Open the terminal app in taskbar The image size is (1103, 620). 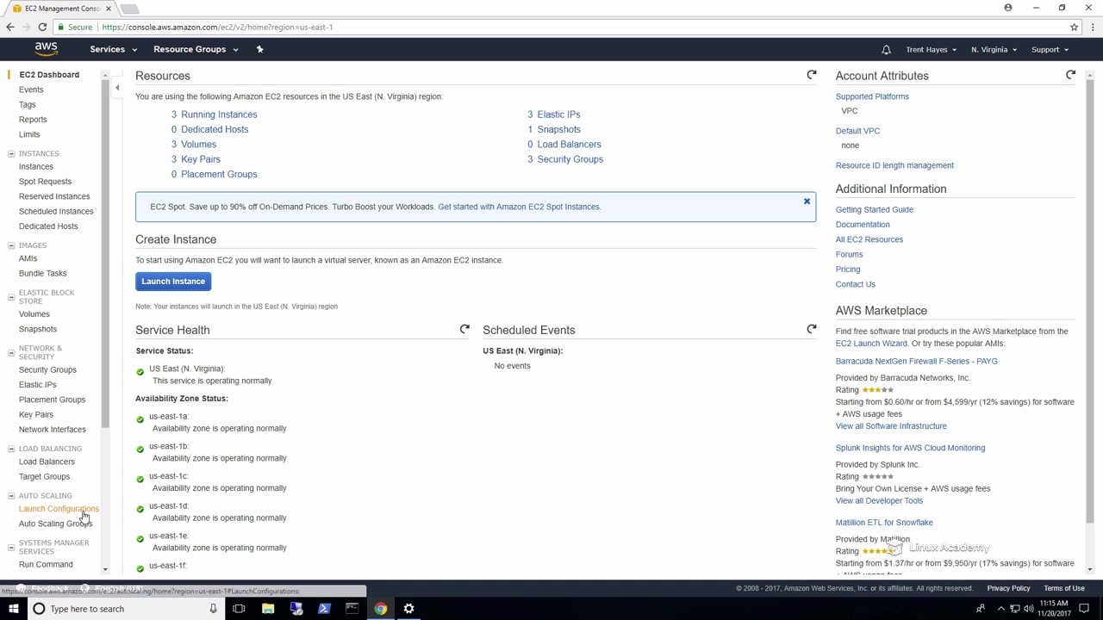point(352,609)
